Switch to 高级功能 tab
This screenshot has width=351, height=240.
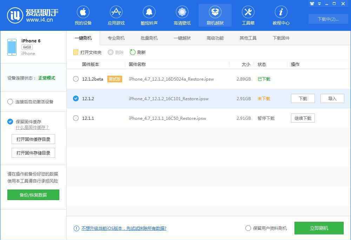pos(215,38)
